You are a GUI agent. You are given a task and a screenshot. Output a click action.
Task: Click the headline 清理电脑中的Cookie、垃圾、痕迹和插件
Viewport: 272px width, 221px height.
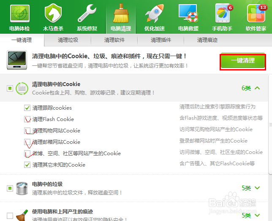coord(86,56)
